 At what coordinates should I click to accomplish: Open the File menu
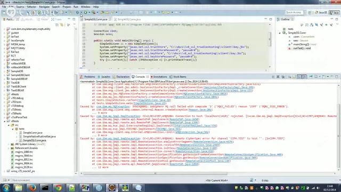4,7
